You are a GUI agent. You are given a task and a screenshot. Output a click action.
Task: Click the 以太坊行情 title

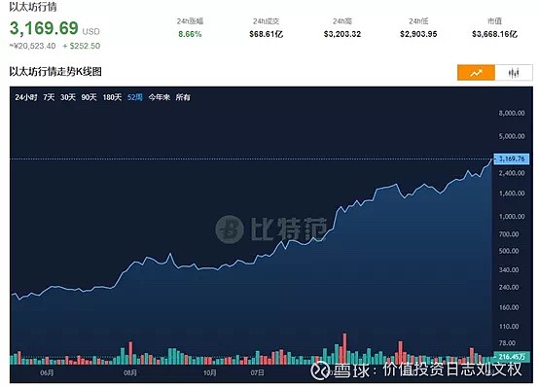[33, 7]
